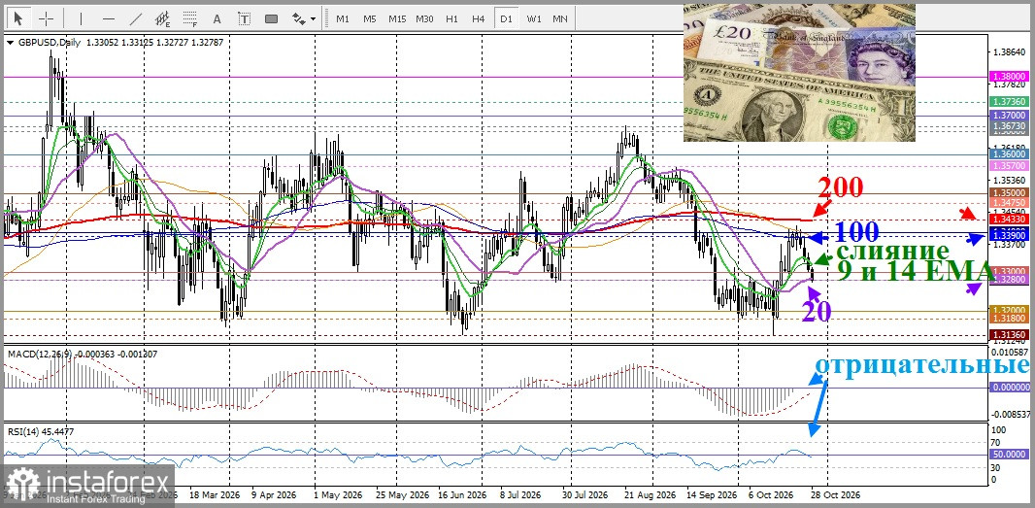Screen dimensions: 1035x508
Task: Switch to W1 weekly timeframe
Action: coord(534,18)
